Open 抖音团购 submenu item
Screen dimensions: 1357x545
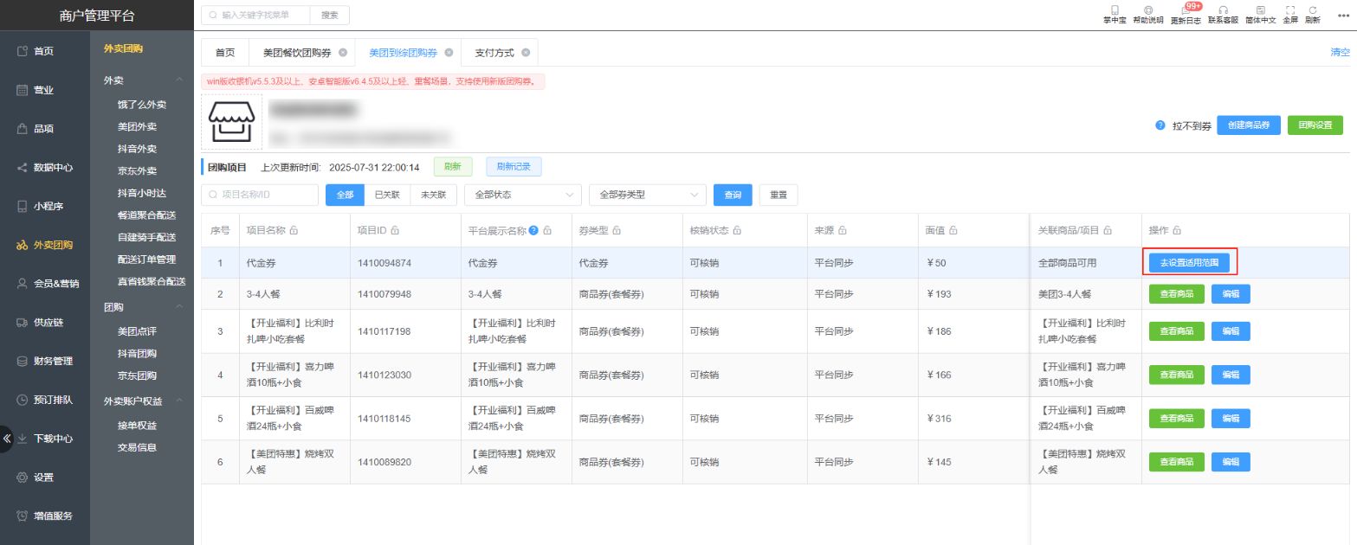[137, 354]
